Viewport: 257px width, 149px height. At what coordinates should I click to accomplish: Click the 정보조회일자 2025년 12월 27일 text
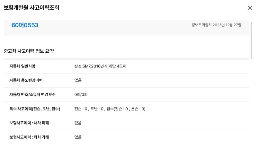(216, 25)
